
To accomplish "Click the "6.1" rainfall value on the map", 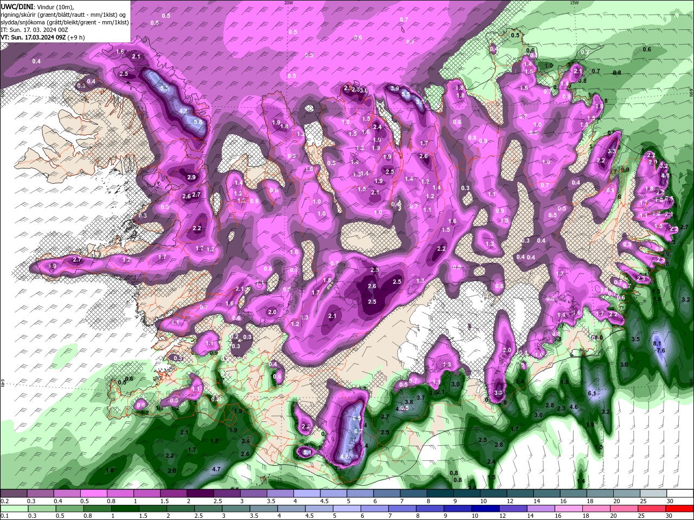I will [592, 393].
